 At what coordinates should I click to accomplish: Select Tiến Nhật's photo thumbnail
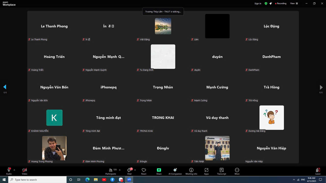(x=217, y=148)
